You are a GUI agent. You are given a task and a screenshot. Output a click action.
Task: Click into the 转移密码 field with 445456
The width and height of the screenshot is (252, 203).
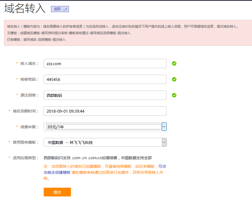(x=105, y=79)
